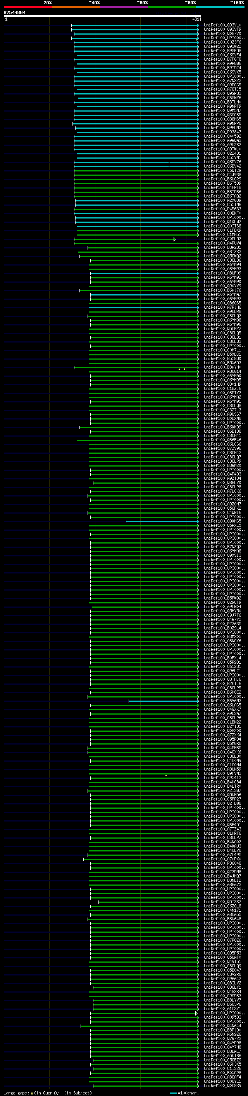Click the short cyan bar of UniRef100_Q9XHG5
The height and width of the screenshot is (1096, 248).
point(162,521)
